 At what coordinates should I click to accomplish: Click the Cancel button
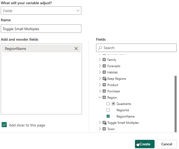pos(167,144)
